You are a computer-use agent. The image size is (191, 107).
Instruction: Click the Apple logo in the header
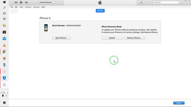[100, 2]
